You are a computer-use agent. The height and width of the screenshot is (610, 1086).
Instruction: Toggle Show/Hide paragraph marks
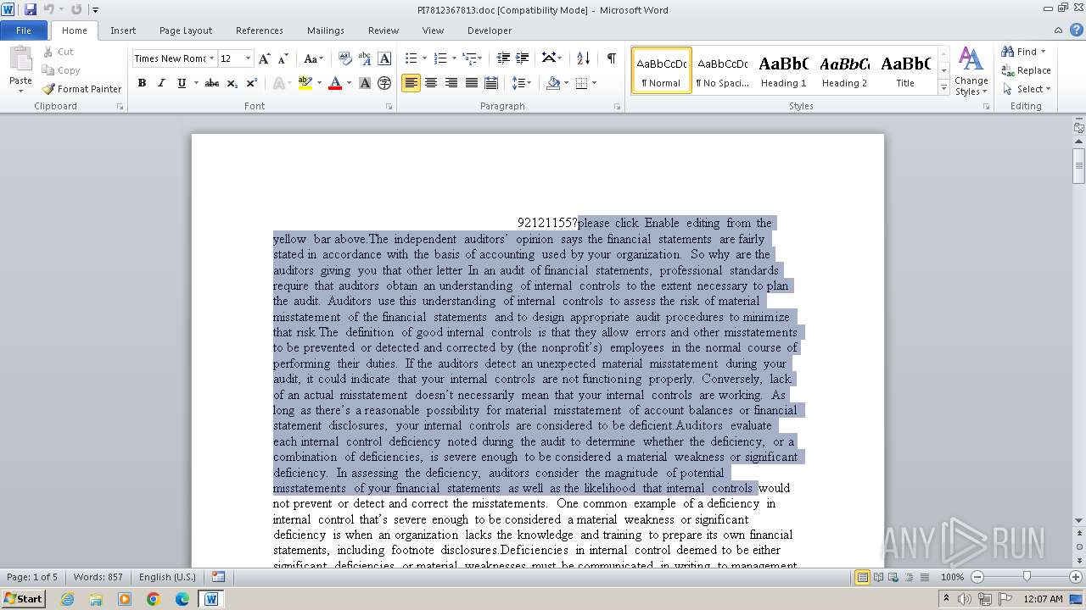pyautogui.click(x=611, y=58)
